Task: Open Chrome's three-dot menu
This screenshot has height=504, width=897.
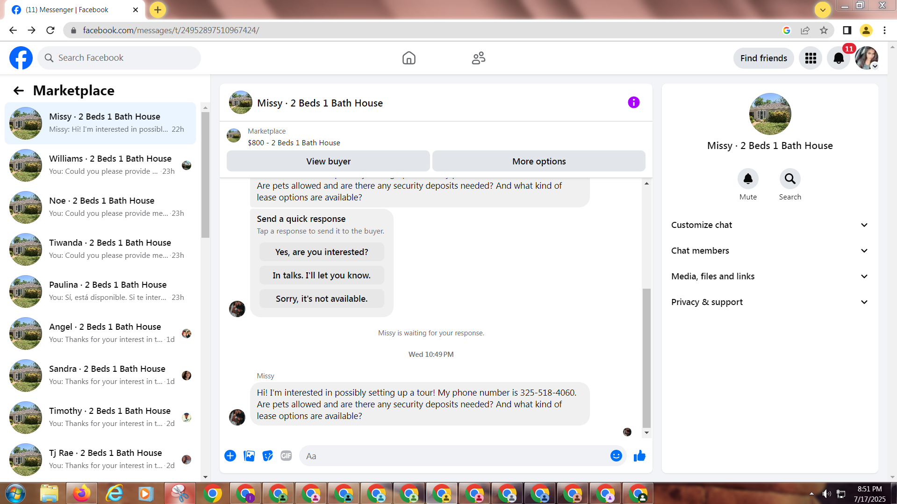Action: 884,30
